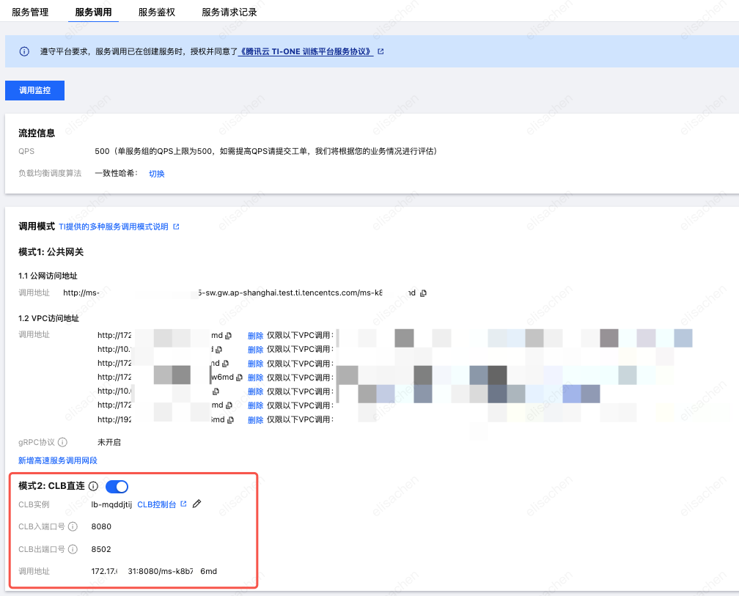This screenshot has width=739, height=596.
Task: Click 删除 for the fifth VPC address row
Action: pos(255,391)
